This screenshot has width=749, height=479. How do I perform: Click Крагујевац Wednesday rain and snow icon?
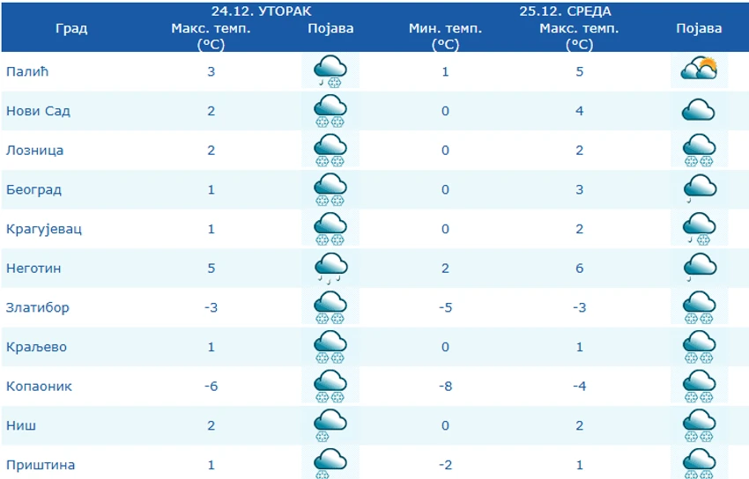[700, 229]
